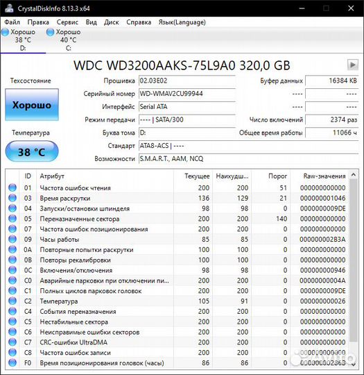Click the Общее время работы field 11066 ч

tap(332, 133)
